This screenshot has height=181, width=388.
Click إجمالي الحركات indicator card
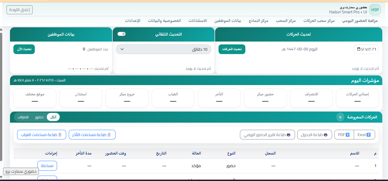click(x=357, y=98)
